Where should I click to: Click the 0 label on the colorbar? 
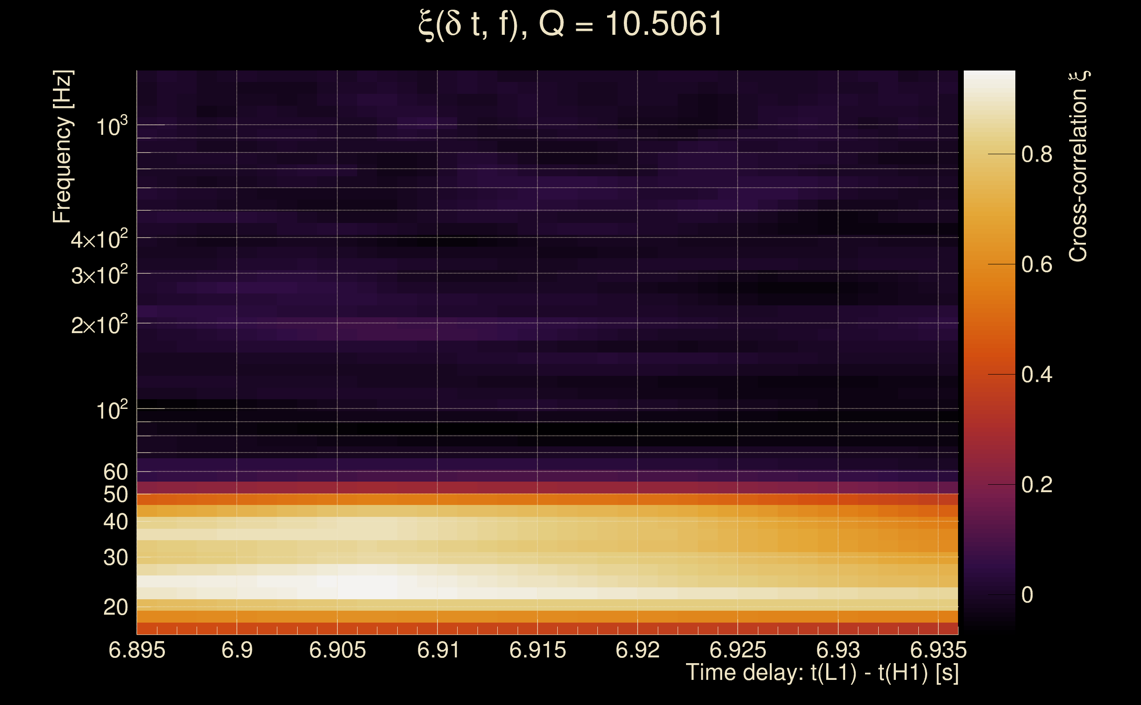tap(1027, 595)
